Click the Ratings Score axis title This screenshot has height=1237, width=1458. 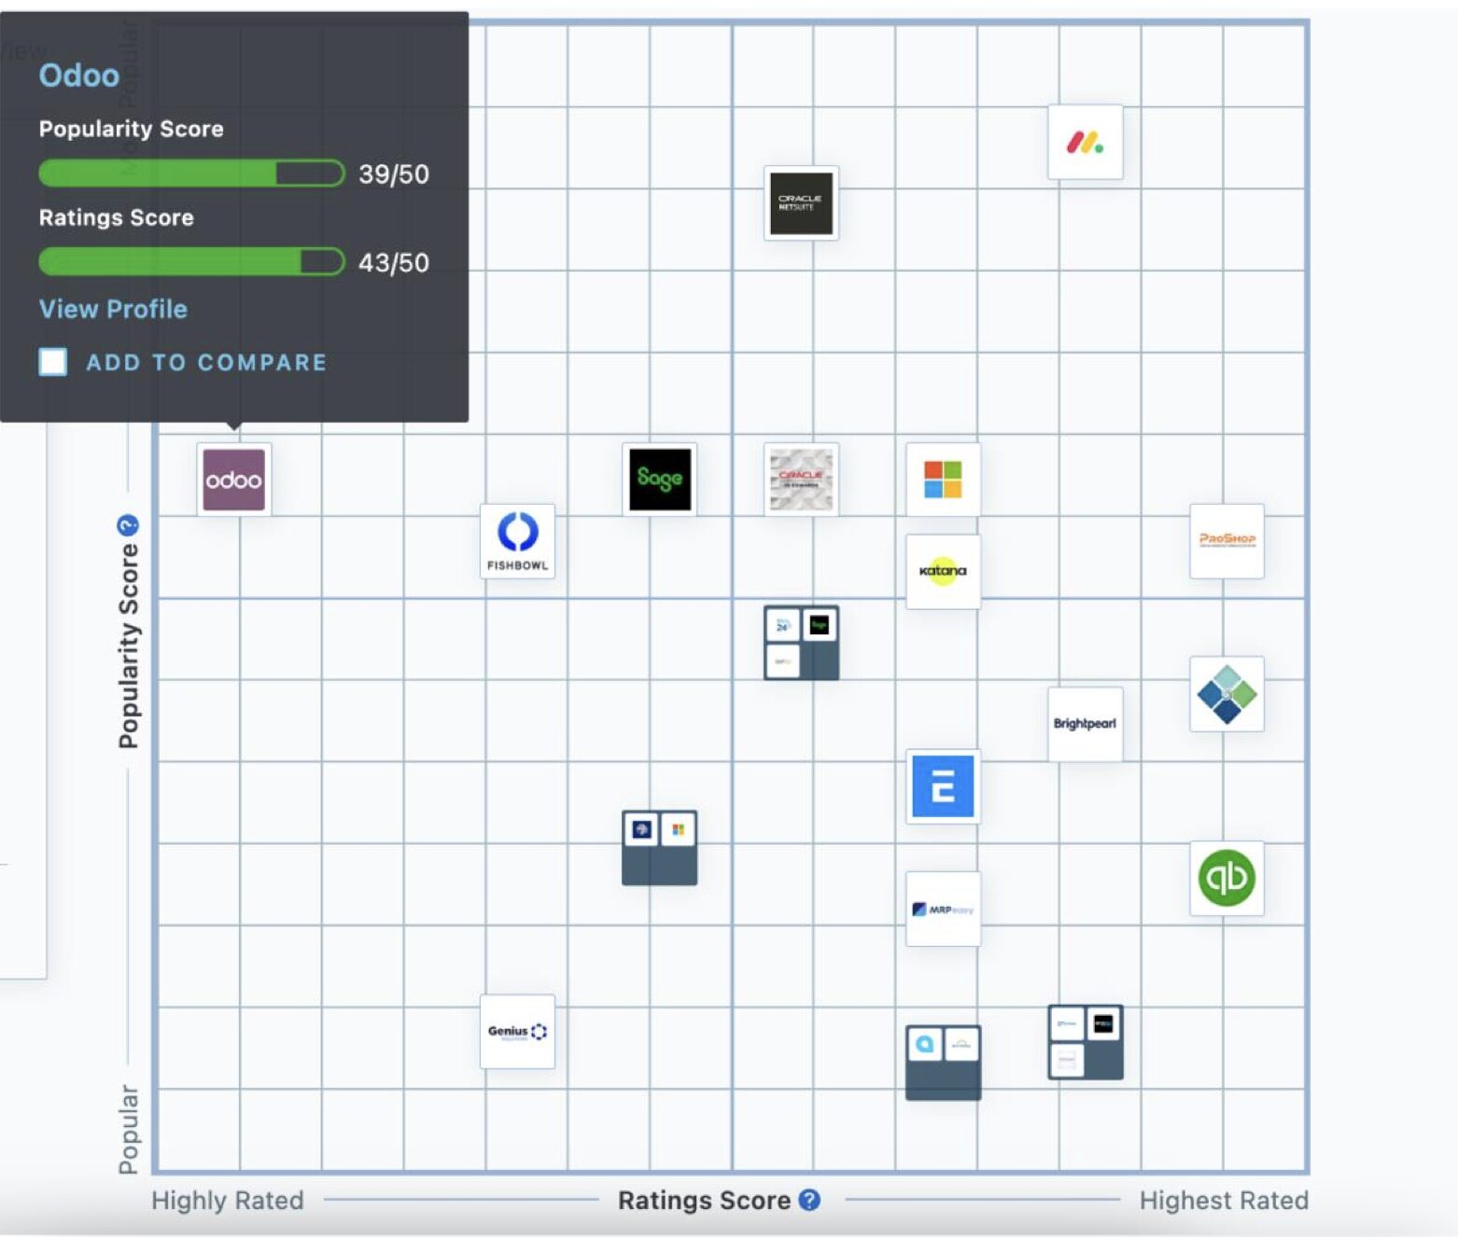[704, 1201]
